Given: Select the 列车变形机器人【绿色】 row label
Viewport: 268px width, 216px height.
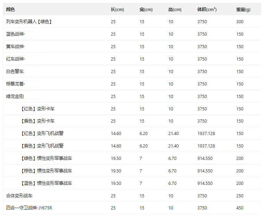Looking at the screenshot, I should point(29,22).
